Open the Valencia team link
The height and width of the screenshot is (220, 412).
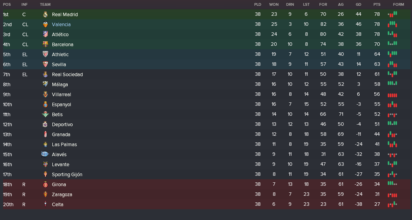click(x=61, y=25)
